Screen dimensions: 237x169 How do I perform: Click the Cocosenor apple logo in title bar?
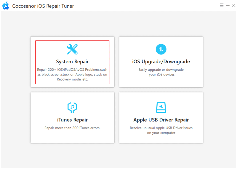click(x=6, y=6)
